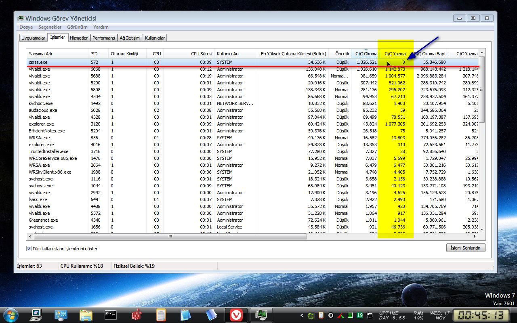Screen dimensions: 517x323
Task: Click the horizontal scrollbar left arrow
Action: point(30,236)
